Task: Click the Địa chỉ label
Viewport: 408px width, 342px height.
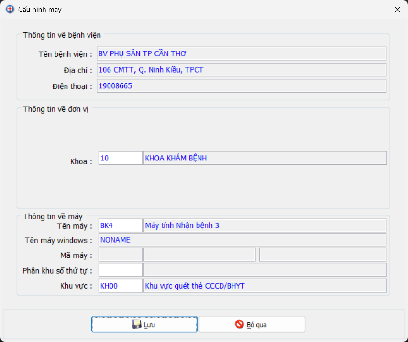Action: 78,70
